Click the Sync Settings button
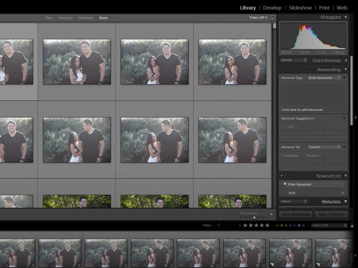Viewport: 358px width, 268px height. (x=331, y=214)
